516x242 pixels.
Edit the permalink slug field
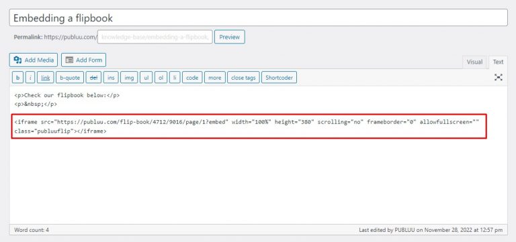[155, 37]
